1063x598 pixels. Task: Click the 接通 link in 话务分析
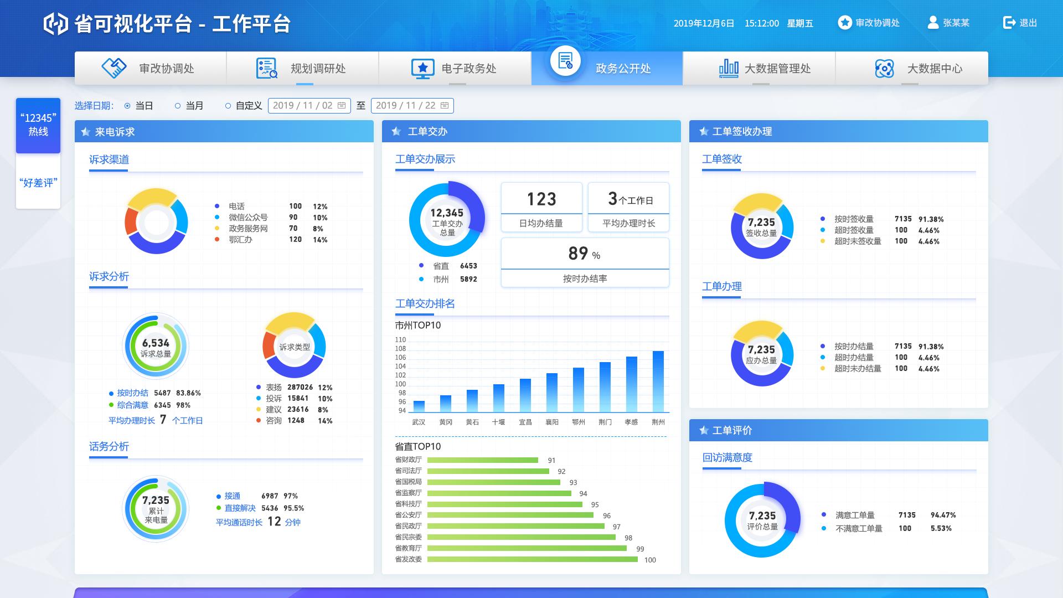click(232, 496)
